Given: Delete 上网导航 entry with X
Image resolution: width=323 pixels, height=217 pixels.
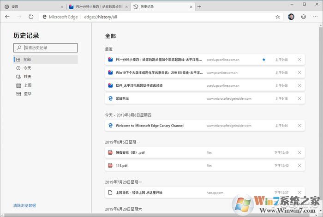Looking at the screenshot, I should (299, 193).
